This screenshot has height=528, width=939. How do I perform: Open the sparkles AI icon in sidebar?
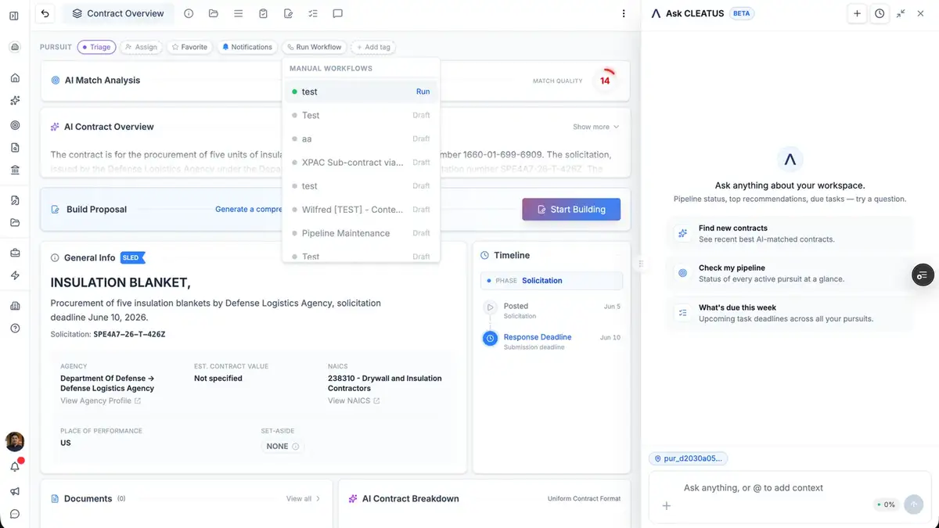click(15, 101)
